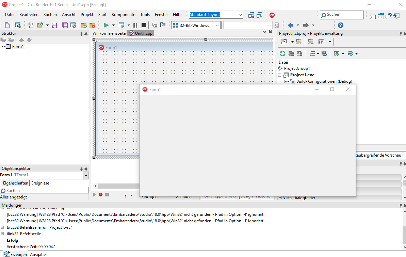Close the Struktur panel
The width and height of the screenshot is (406, 257).
click(86, 34)
